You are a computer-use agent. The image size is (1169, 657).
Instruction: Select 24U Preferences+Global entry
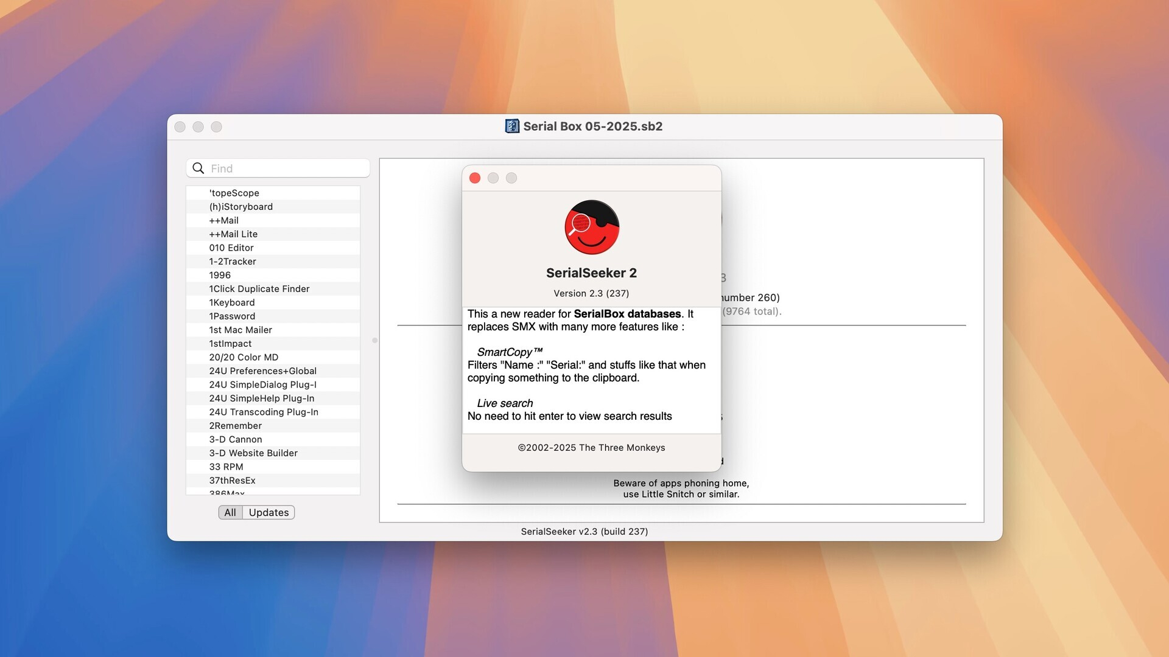tap(273, 371)
